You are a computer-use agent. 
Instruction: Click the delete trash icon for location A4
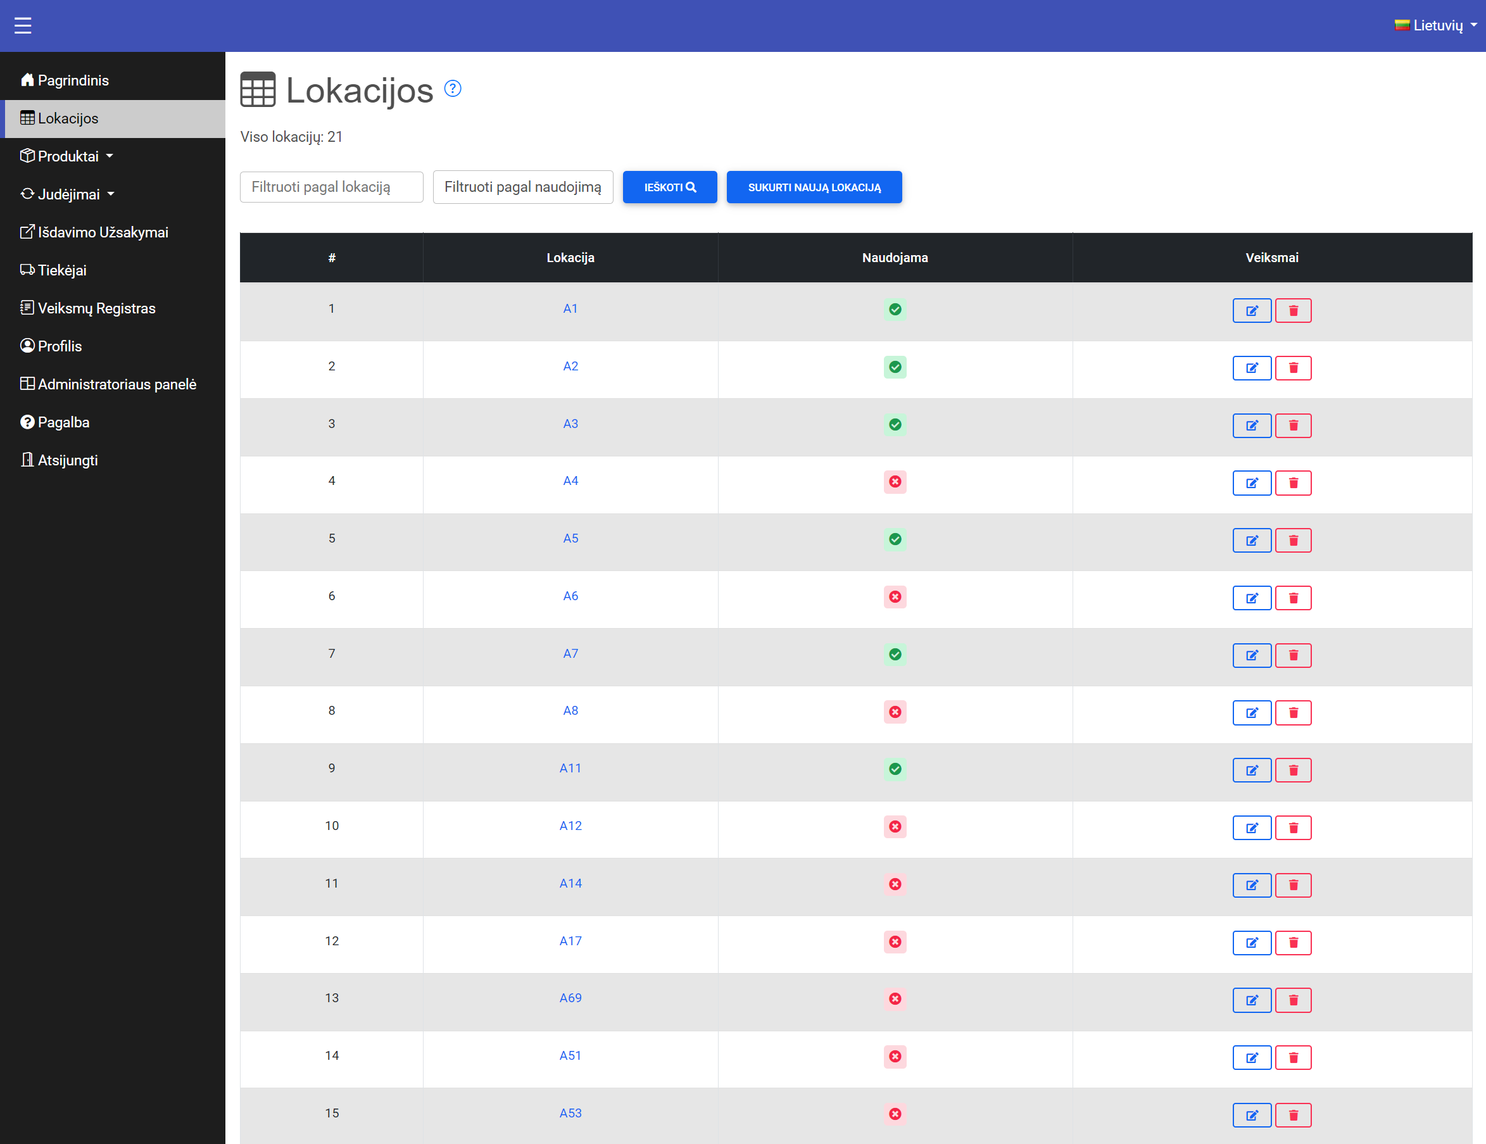(x=1293, y=483)
